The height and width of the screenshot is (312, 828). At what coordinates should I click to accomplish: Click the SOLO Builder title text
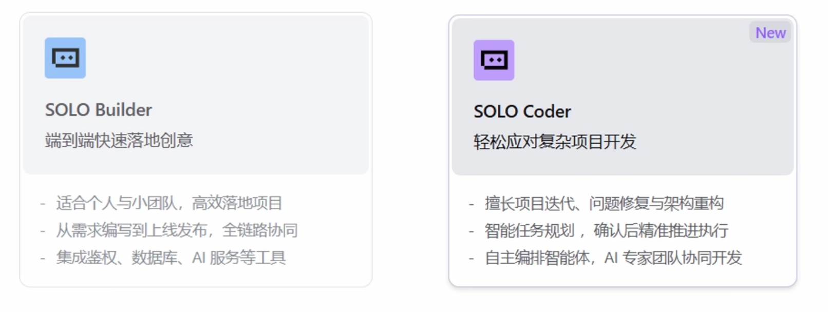[98, 109]
